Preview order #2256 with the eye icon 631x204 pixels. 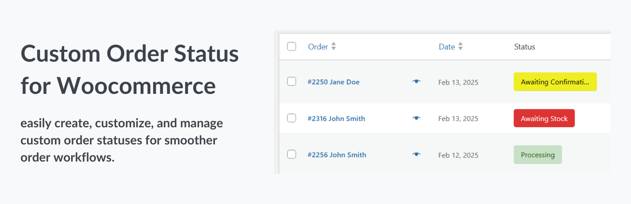(416, 154)
